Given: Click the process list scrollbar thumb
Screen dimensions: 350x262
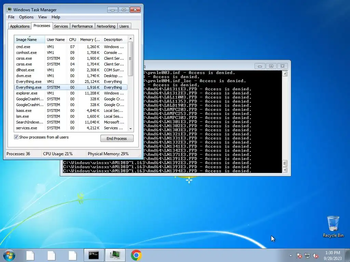Looking at the screenshot, I should pyautogui.click(x=131, y=59).
